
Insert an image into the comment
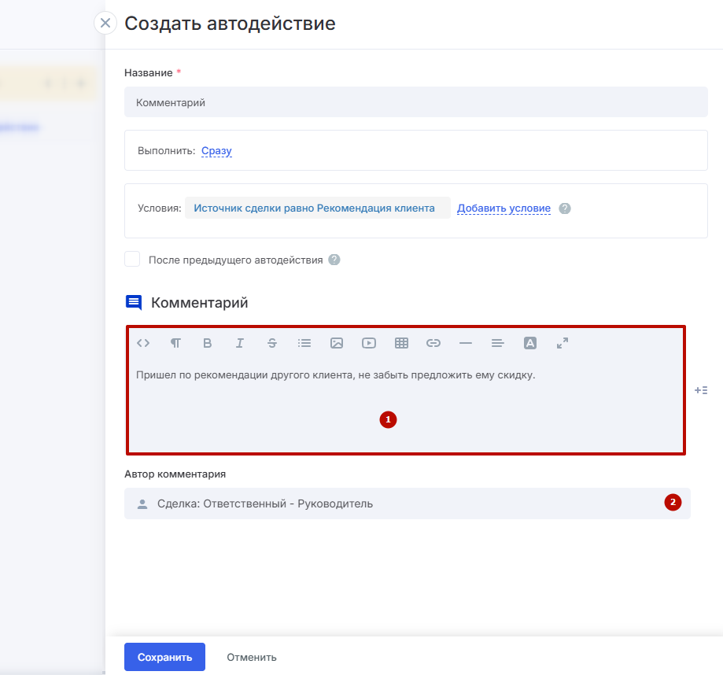pos(337,343)
